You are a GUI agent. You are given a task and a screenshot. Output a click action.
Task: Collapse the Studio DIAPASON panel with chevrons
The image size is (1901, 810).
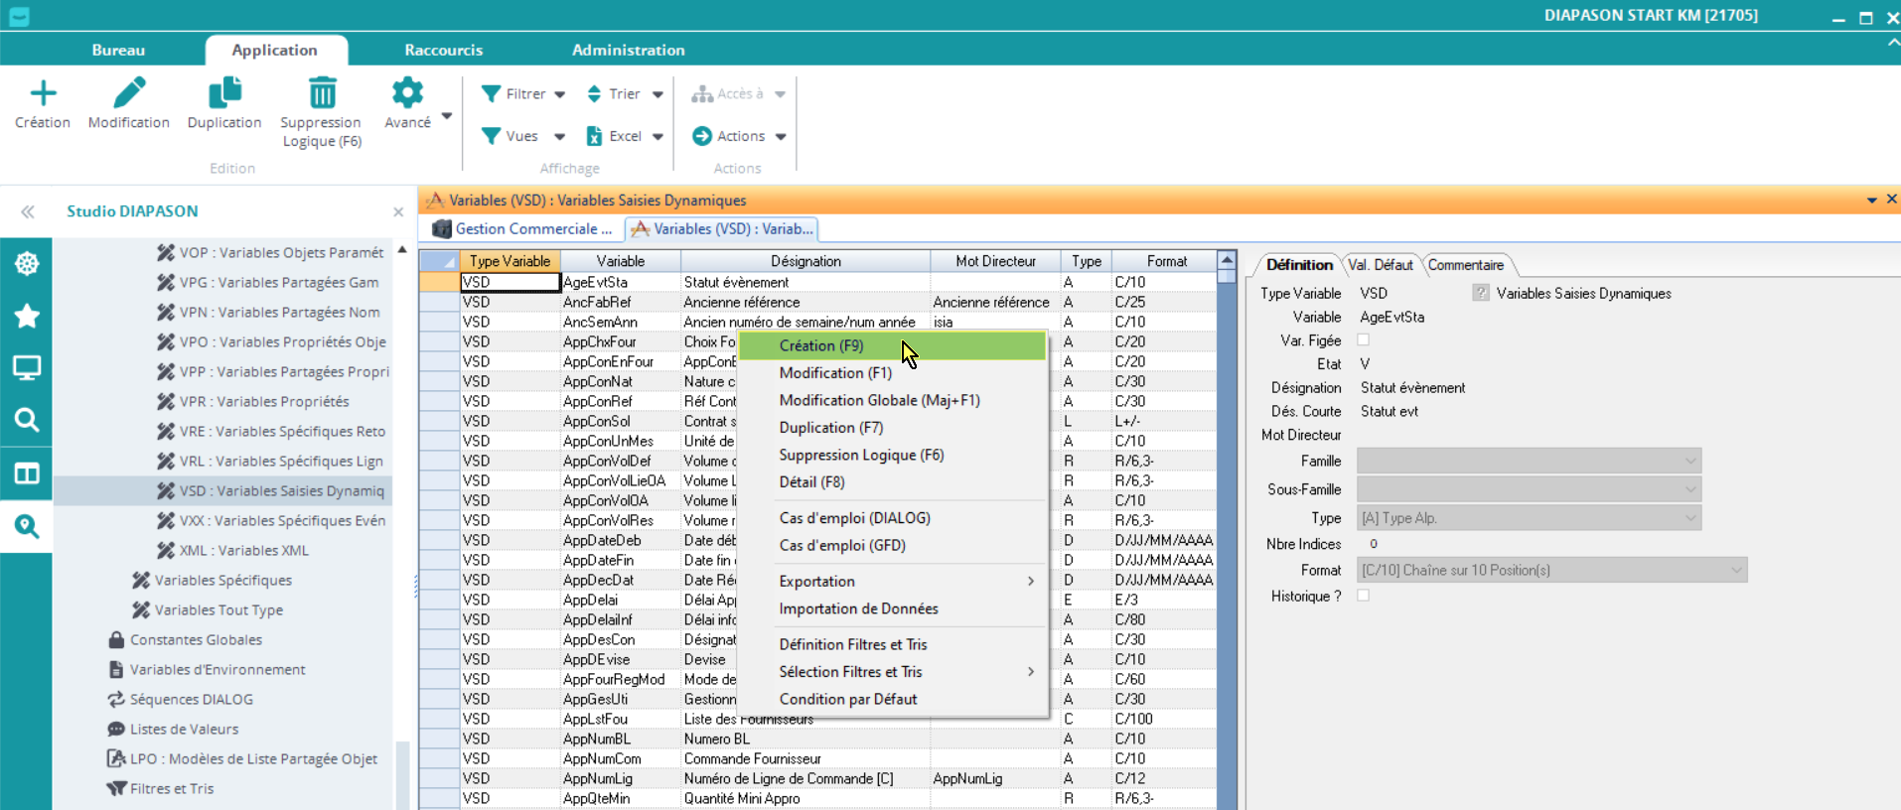(x=28, y=211)
